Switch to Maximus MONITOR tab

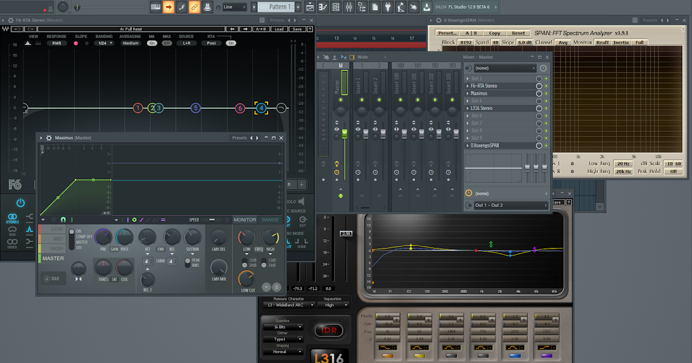245,220
